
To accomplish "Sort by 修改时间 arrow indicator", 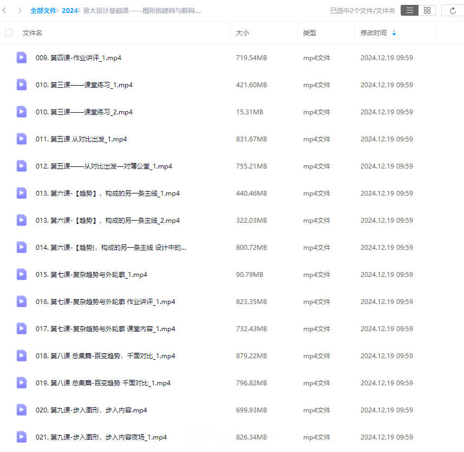I will pyautogui.click(x=394, y=33).
